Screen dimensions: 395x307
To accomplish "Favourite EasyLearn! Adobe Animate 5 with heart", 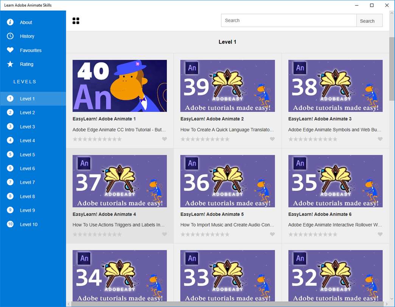I will tap(272, 234).
